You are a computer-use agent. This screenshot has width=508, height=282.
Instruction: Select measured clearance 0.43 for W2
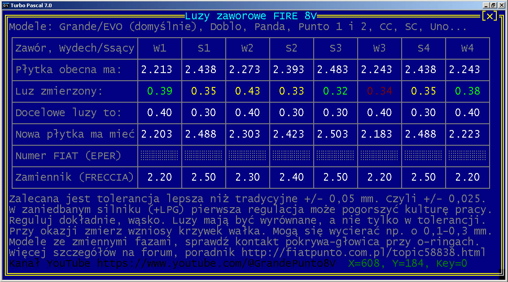point(247,91)
